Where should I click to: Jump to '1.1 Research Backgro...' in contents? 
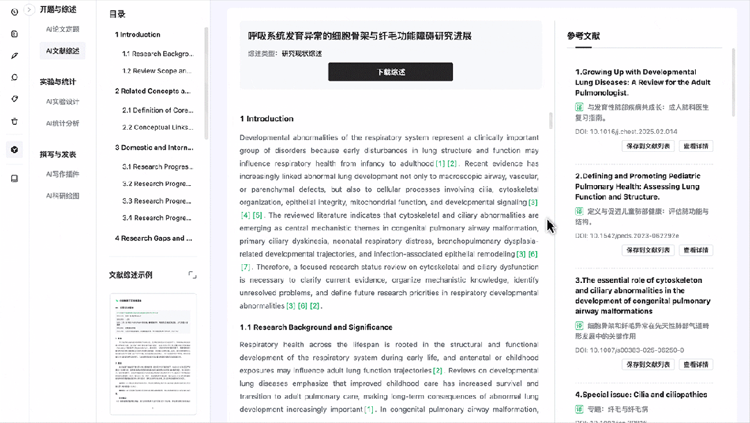tap(158, 54)
